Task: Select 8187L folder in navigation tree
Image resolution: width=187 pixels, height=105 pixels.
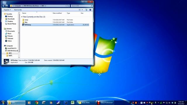Action: pos(11,56)
